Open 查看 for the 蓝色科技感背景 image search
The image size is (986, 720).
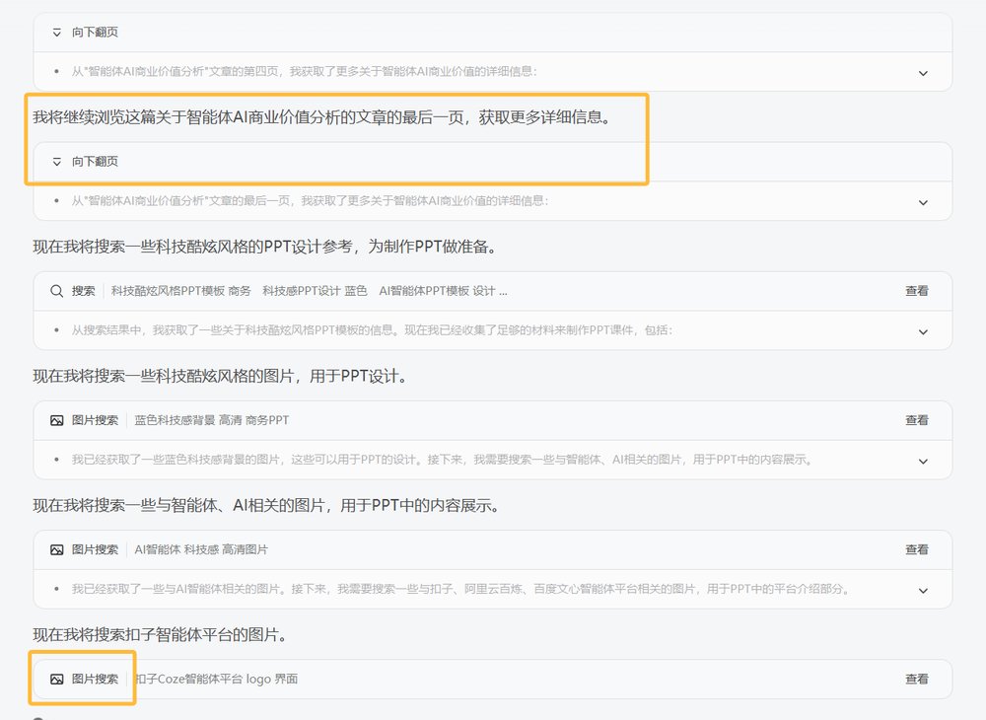tap(916, 420)
